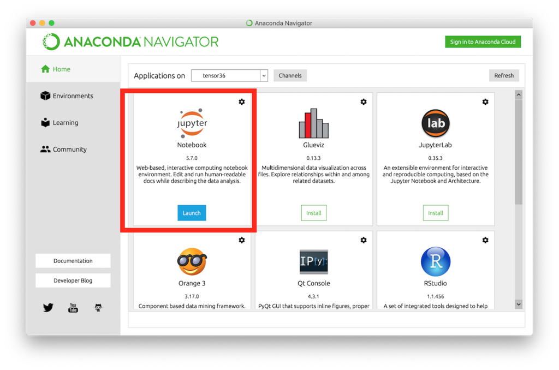Click the Orange 3 version 3.17.0 text

(192, 296)
